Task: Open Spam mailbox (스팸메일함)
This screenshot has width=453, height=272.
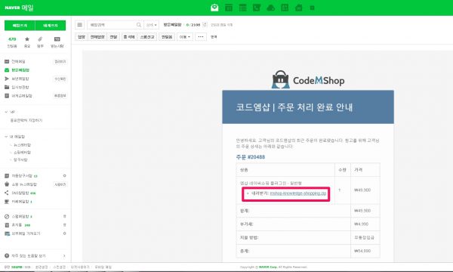Action: click(20, 216)
